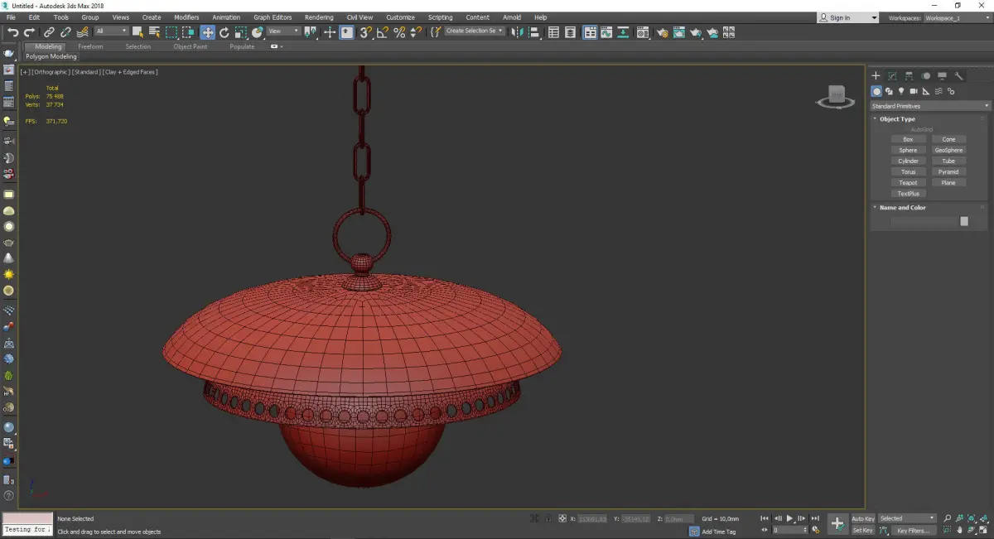Switch to the Object Paint ribbon tab
The height and width of the screenshot is (539, 994).
[190, 46]
